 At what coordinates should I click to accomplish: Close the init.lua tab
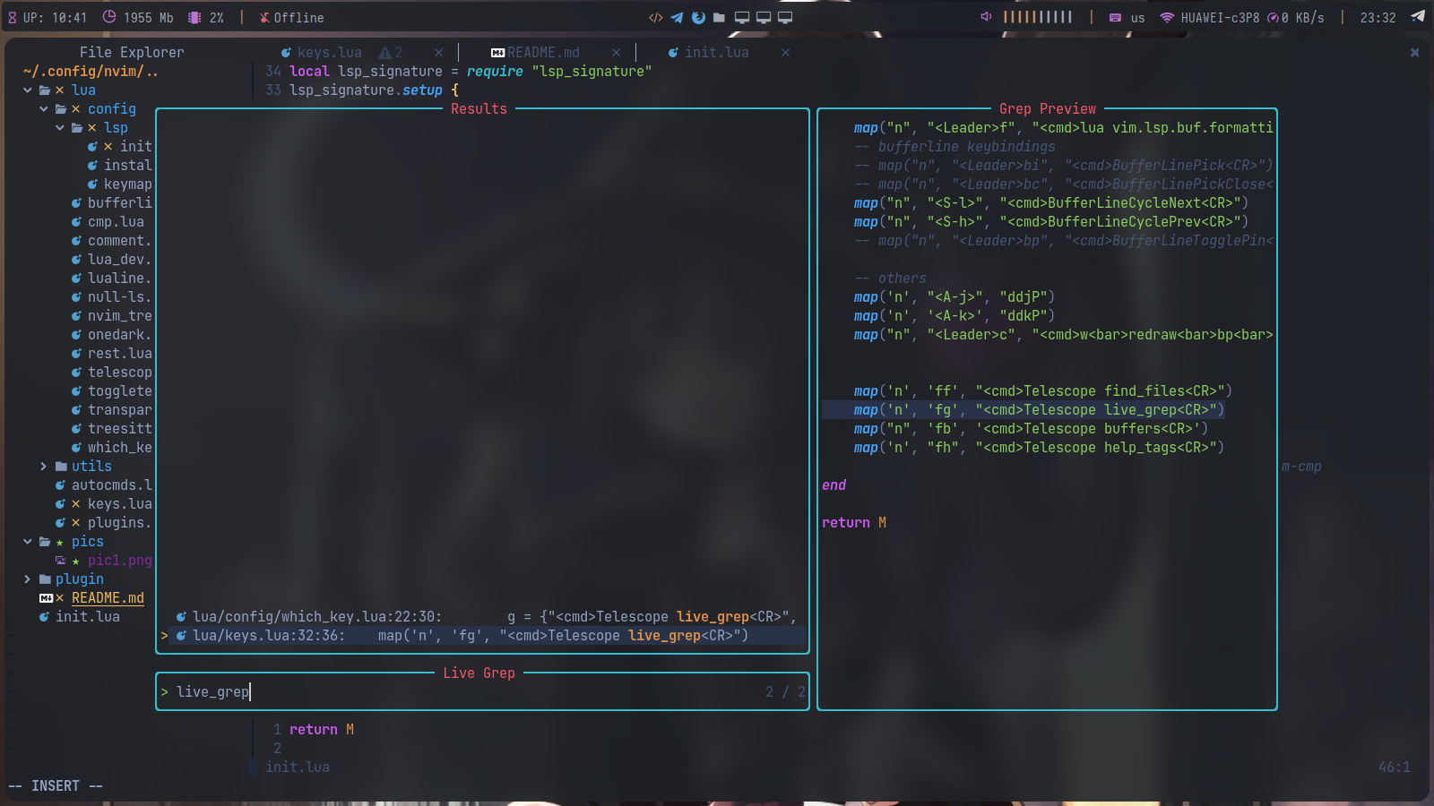click(x=785, y=53)
